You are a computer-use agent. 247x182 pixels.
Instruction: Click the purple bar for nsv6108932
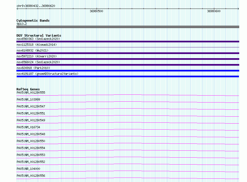[128, 53]
